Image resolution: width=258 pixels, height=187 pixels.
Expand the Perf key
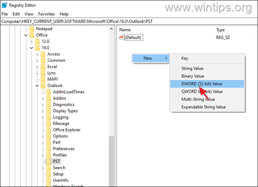click(43, 143)
